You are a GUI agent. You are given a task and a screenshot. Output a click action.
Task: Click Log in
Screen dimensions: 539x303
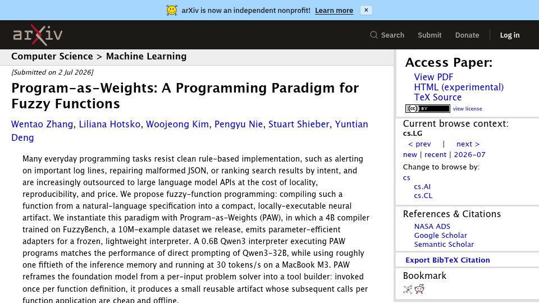[x=509, y=35]
